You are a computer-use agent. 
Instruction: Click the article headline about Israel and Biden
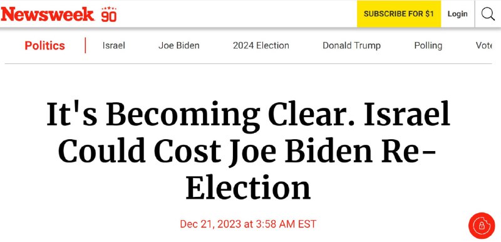(249, 150)
